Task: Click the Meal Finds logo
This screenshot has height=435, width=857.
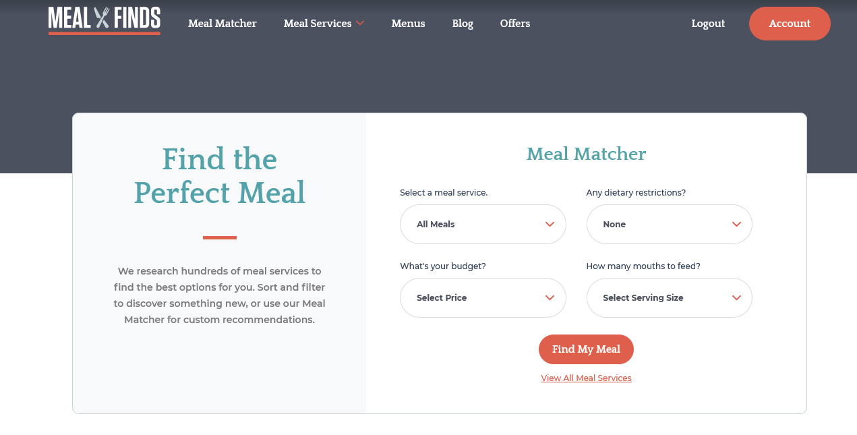Action: click(x=104, y=22)
